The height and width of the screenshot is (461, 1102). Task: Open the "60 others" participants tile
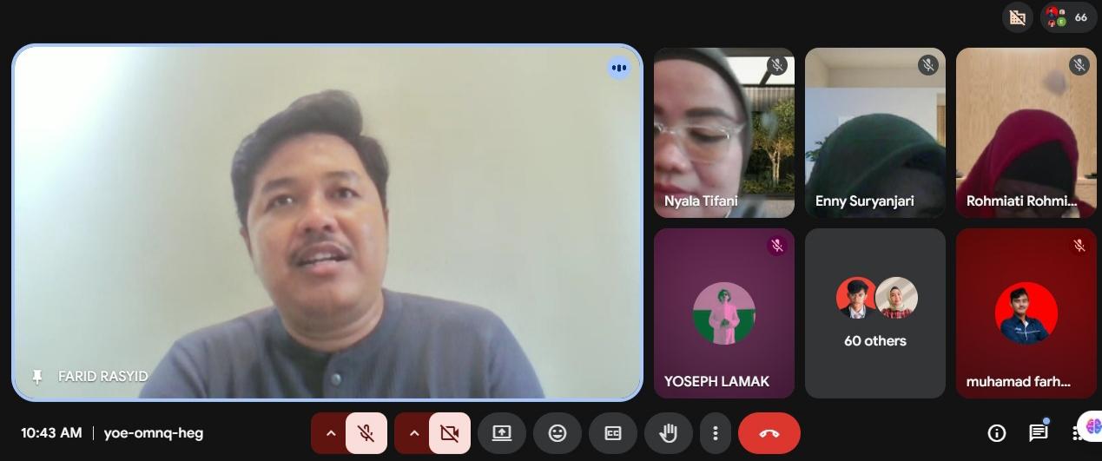pyautogui.click(x=874, y=313)
